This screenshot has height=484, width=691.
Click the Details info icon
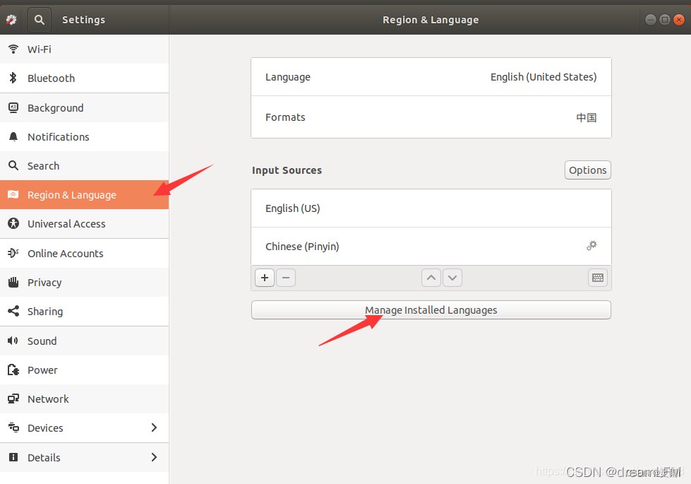point(13,457)
